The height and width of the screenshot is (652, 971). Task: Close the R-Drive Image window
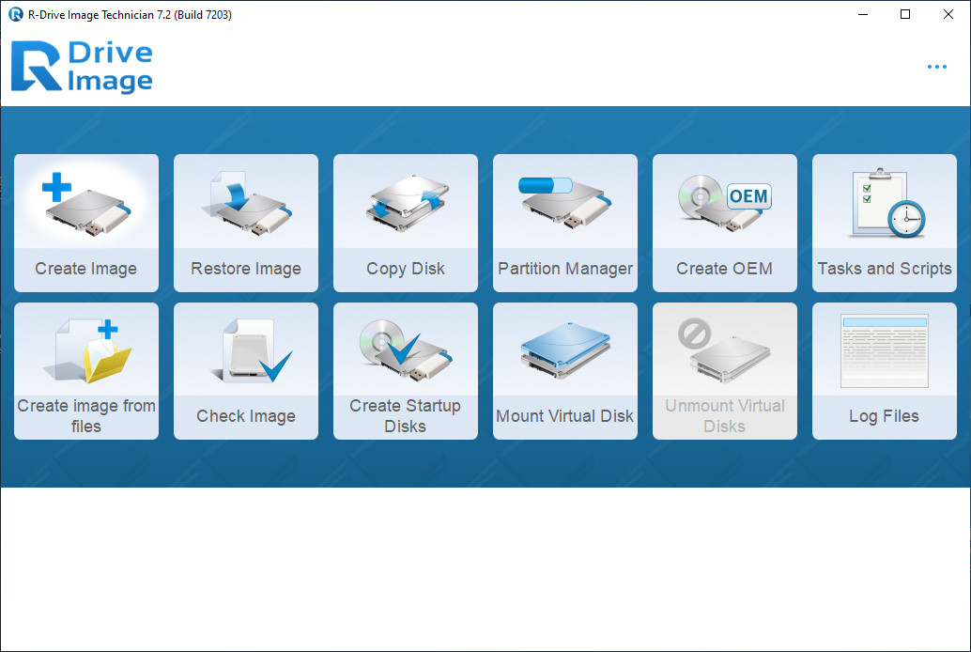pyautogui.click(x=948, y=14)
